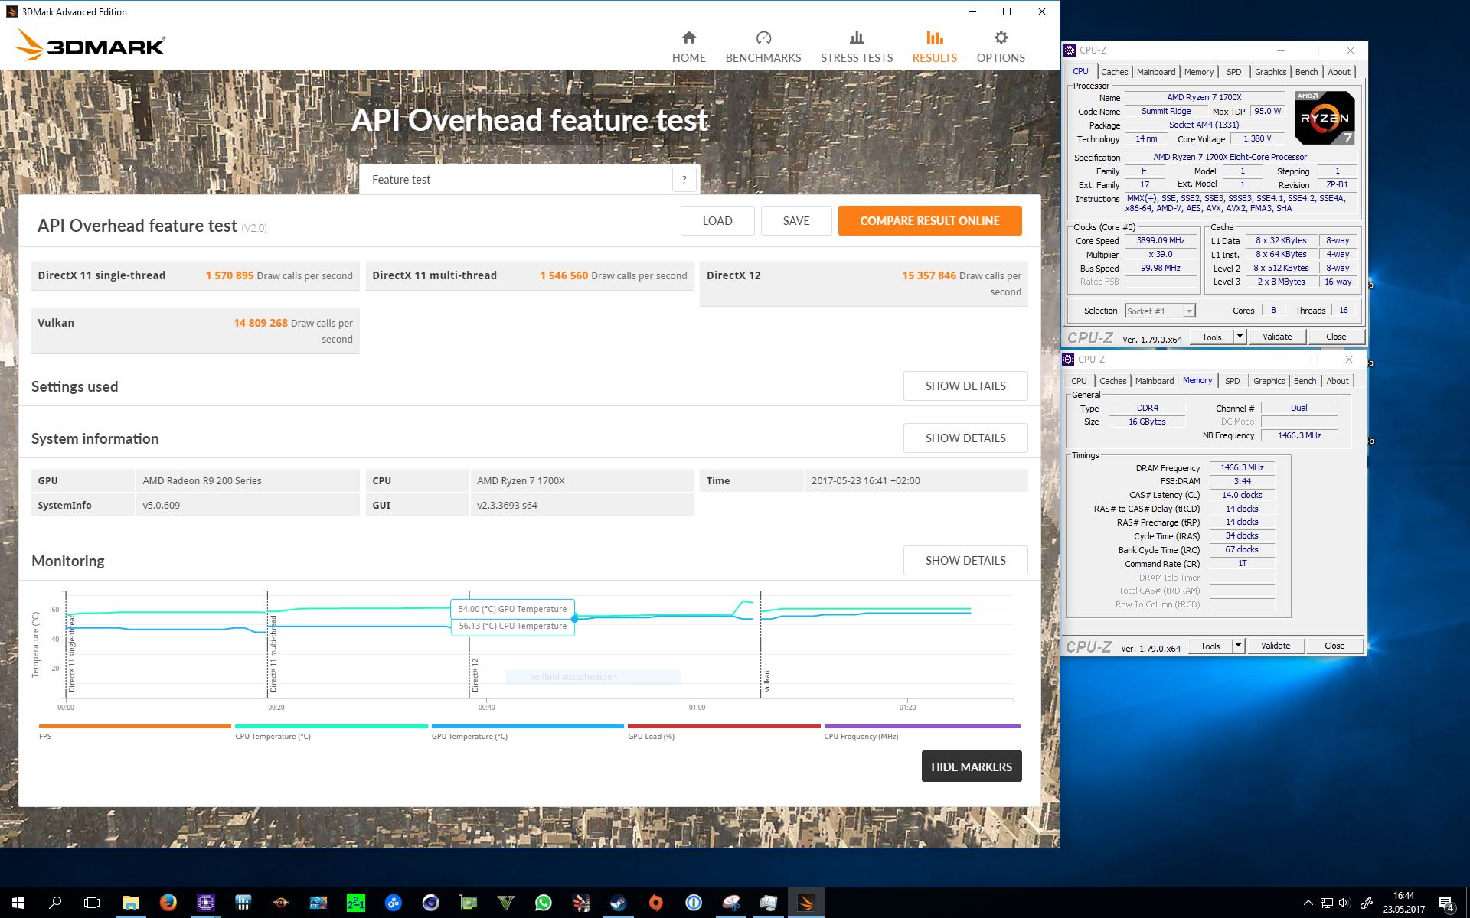Open the Socket #1 selection dropdown
This screenshot has width=1470, height=918.
click(x=1159, y=311)
